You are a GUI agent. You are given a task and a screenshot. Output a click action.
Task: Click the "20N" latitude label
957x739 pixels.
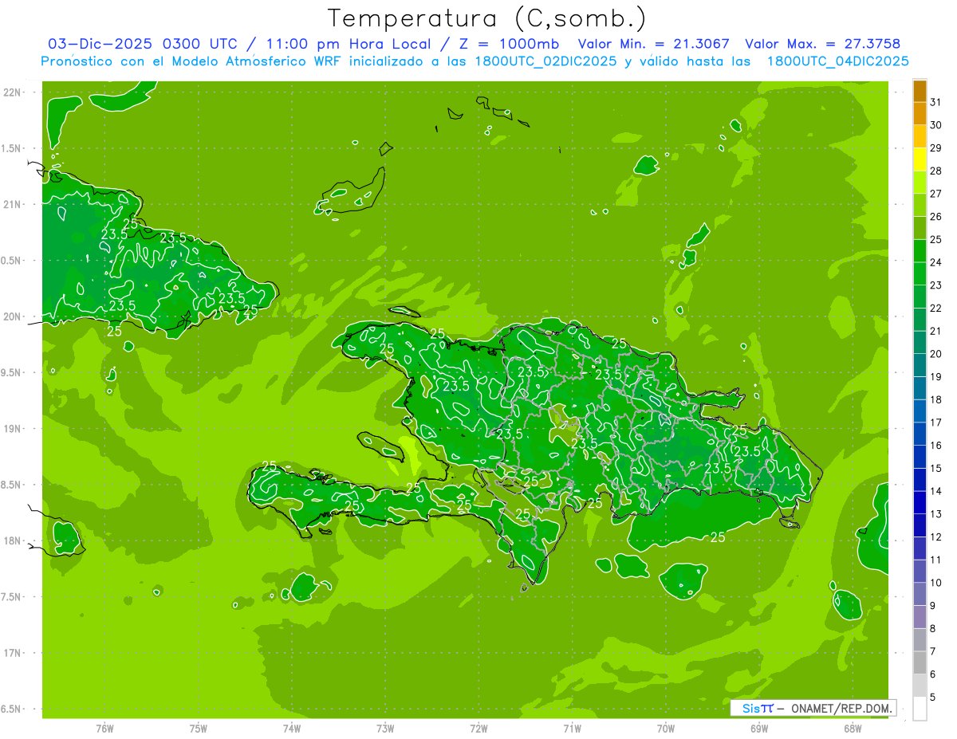point(14,316)
